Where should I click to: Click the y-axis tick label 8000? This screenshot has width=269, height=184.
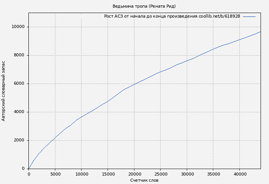pyautogui.click(x=19, y=55)
